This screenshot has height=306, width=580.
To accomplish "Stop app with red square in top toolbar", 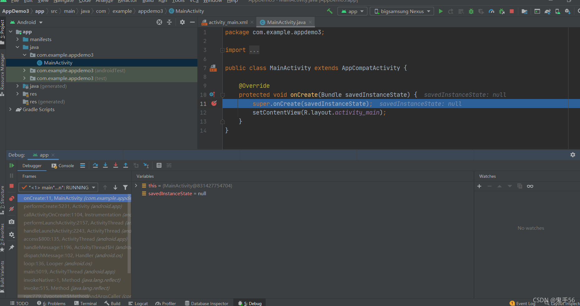I will click(x=512, y=11).
